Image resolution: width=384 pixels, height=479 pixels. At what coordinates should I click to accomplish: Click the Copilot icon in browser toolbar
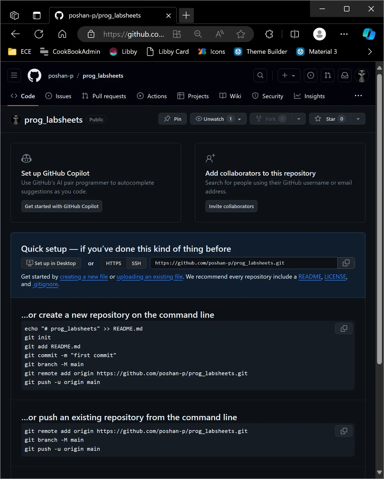pyautogui.click(x=369, y=34)
